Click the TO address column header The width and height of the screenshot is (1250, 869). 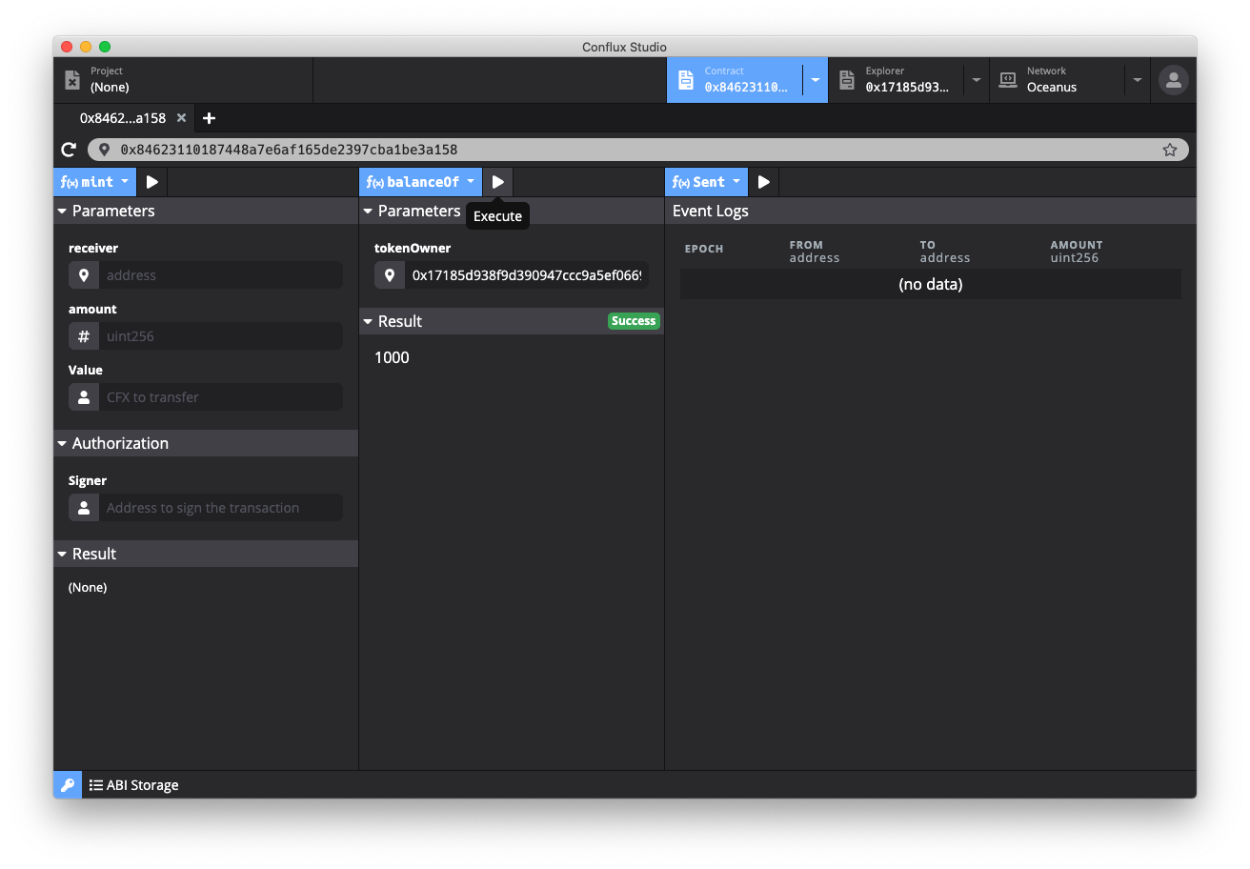(x=945, y=252)
